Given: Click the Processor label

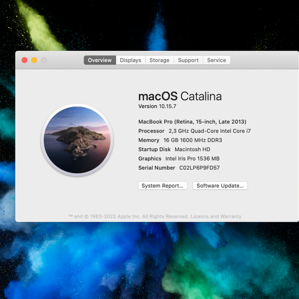Looking at the screenshot, I should coord(151,131).
